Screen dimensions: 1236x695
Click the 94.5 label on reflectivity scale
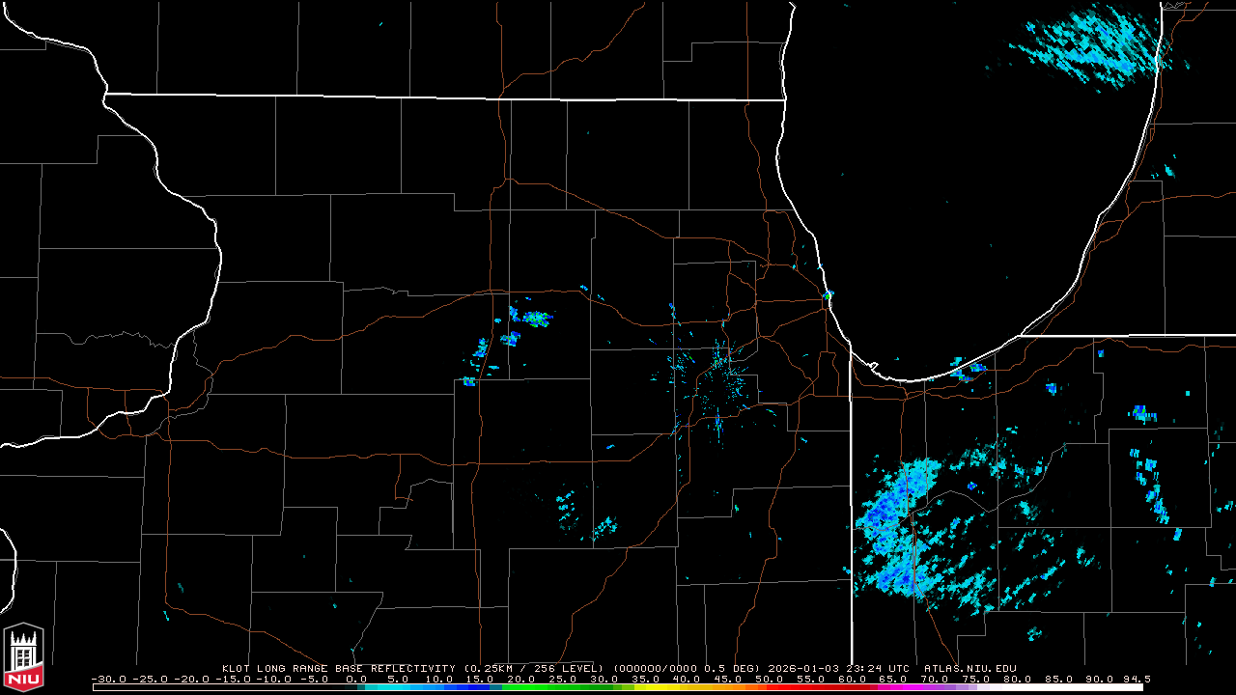[1136, 679]
